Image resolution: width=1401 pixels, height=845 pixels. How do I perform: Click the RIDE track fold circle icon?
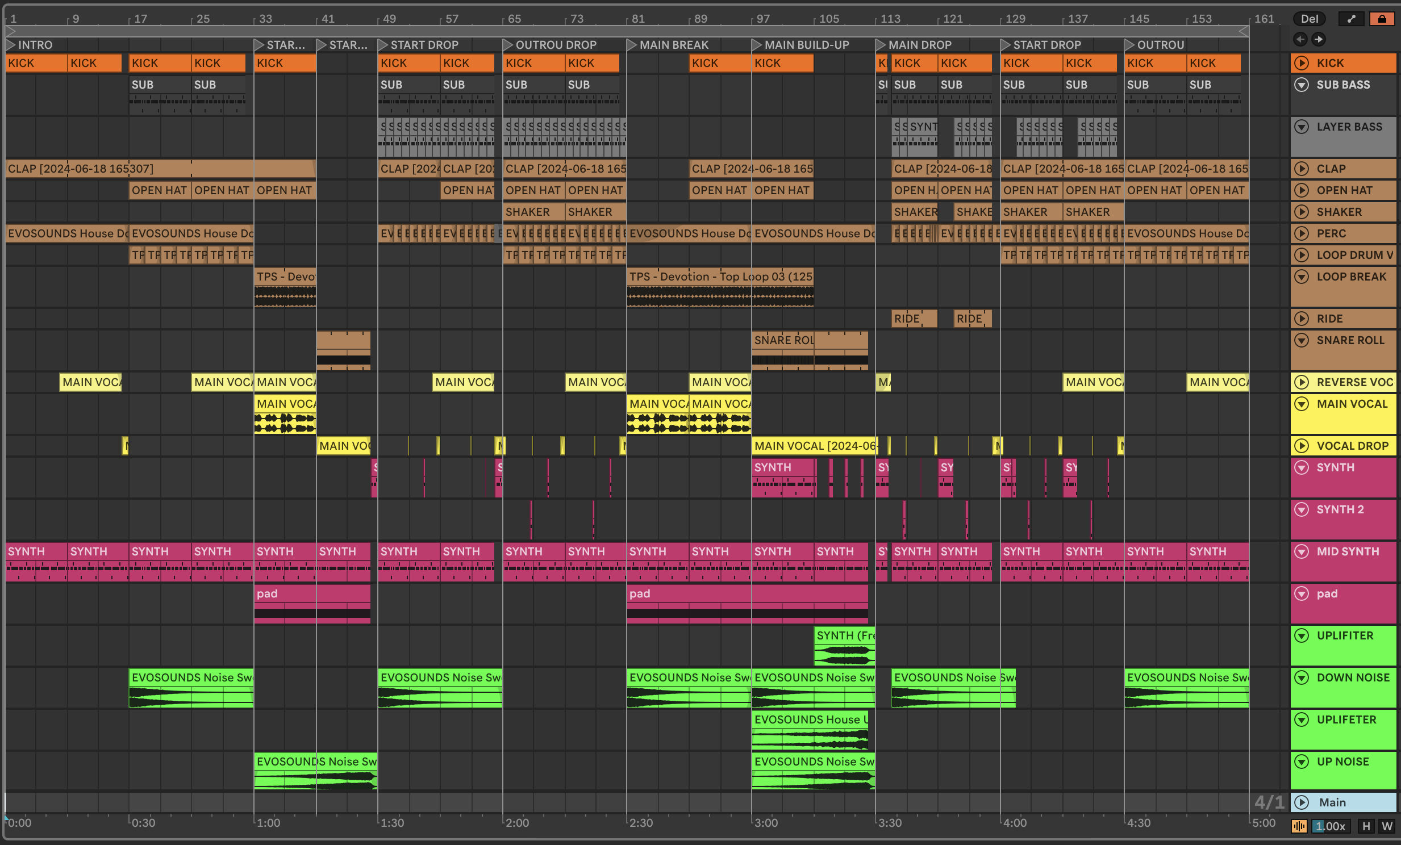[x=1302, y=319]
